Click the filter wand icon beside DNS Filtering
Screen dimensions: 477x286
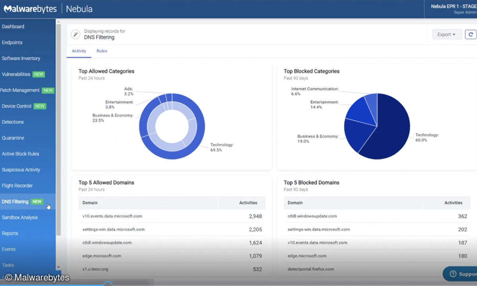76,34
